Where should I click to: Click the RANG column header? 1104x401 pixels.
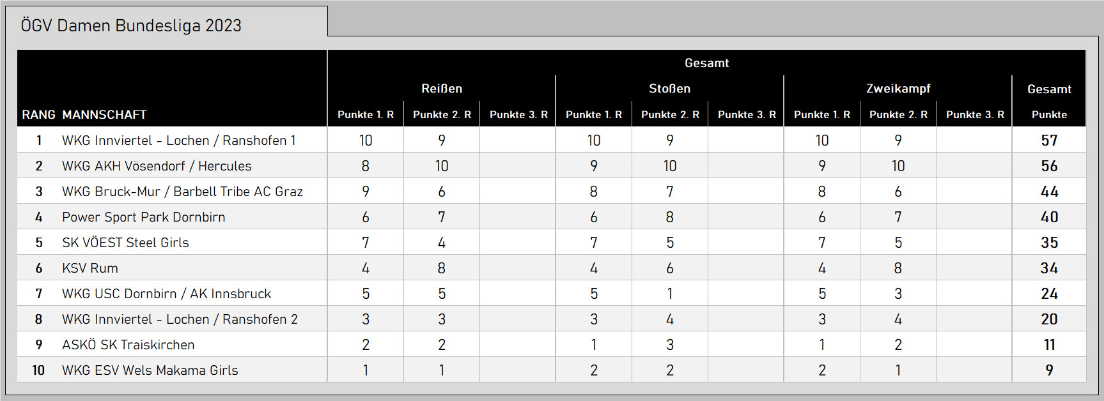[38, 115]
